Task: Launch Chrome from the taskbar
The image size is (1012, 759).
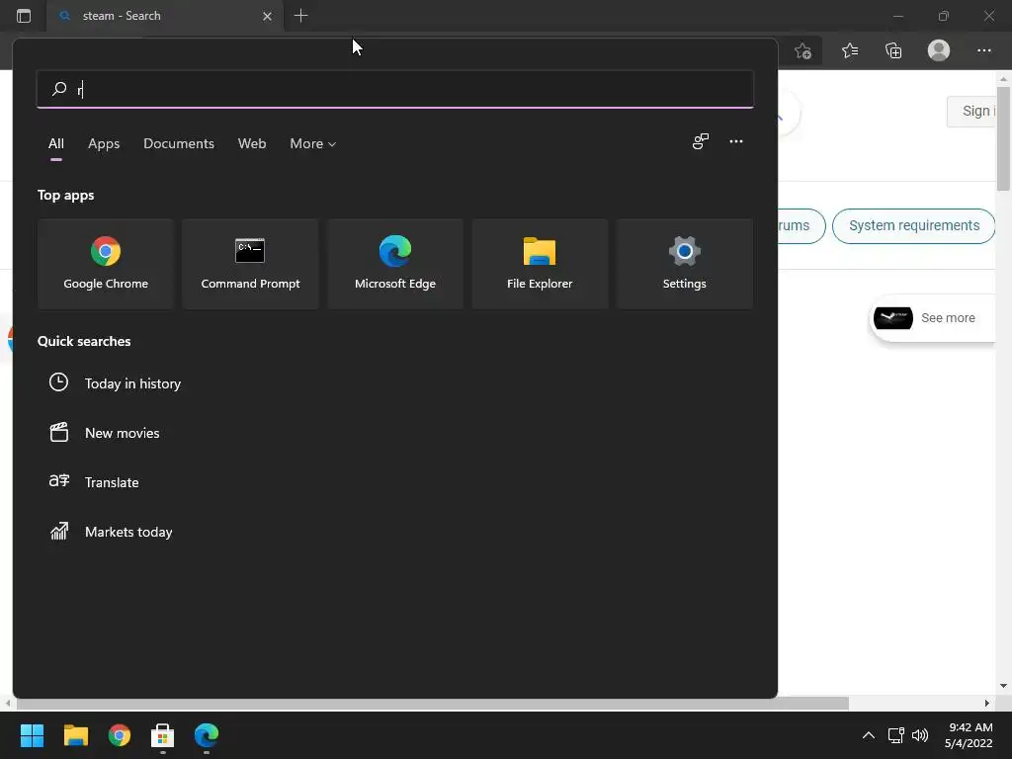Action: [120, 735]
